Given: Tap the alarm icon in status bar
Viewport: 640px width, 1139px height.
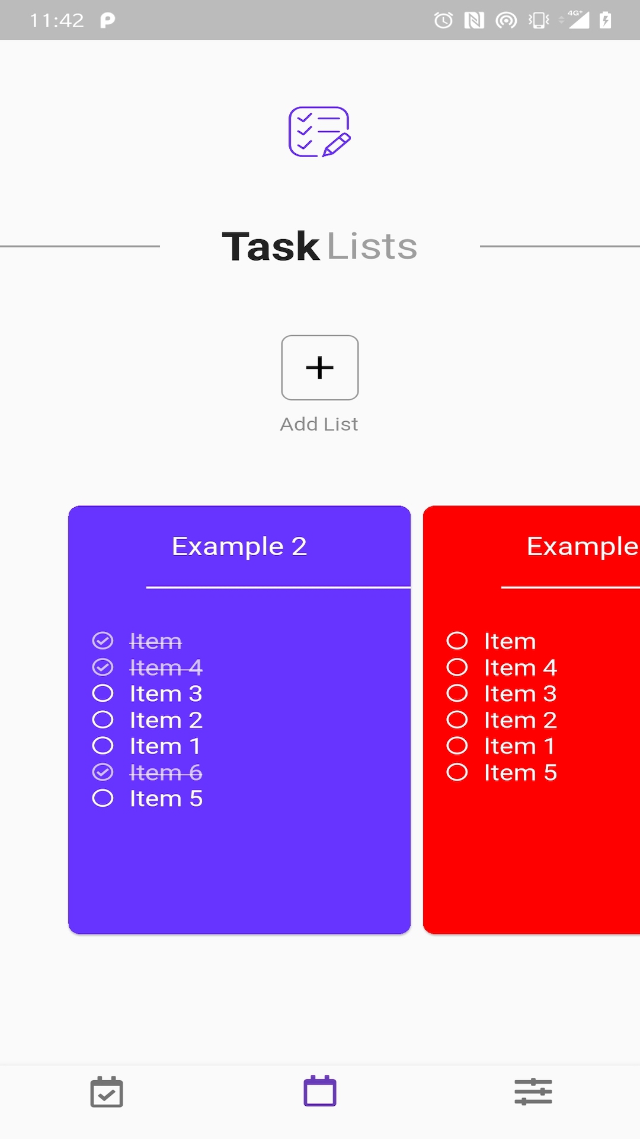Looking at the screenshot, I should click(x=443, y=21).
